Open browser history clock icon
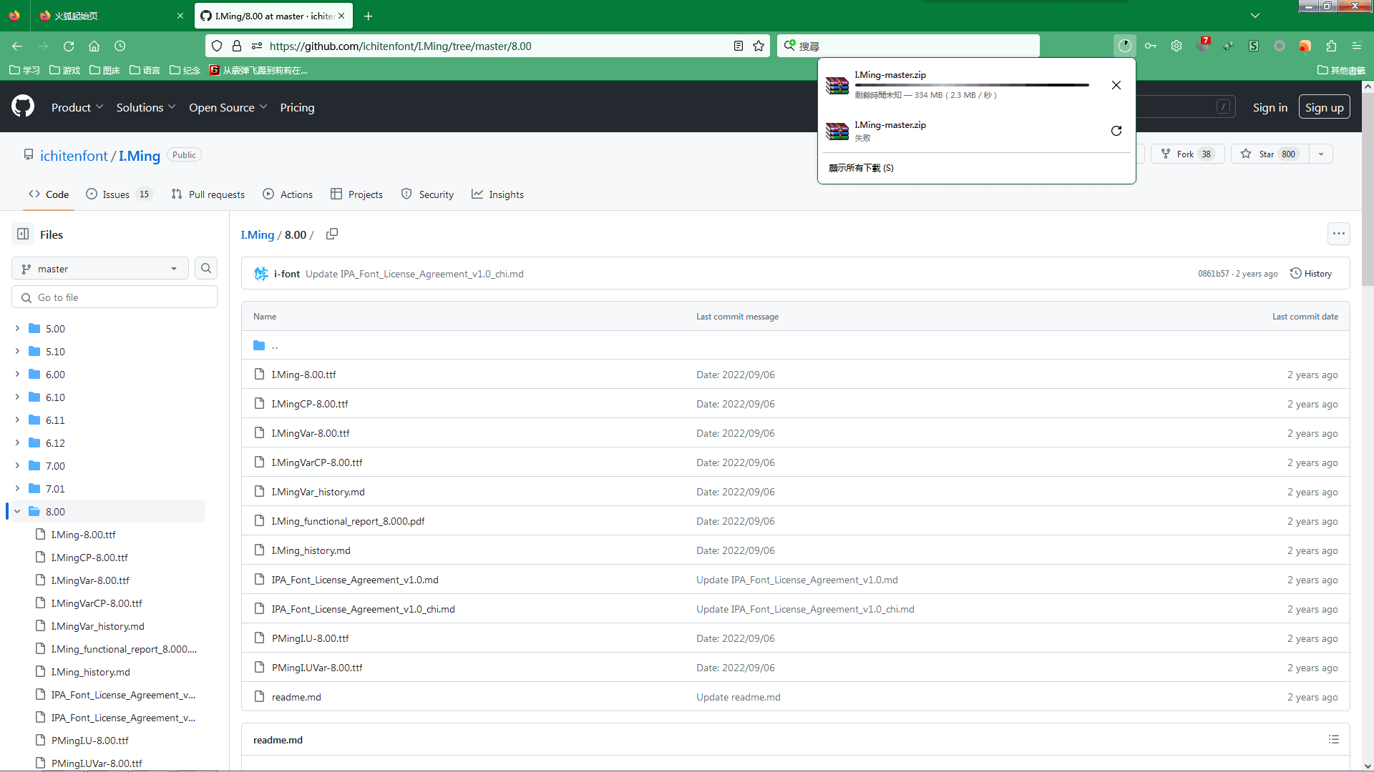The height and width of the screenshot is (772, 1374). (120, 46)
